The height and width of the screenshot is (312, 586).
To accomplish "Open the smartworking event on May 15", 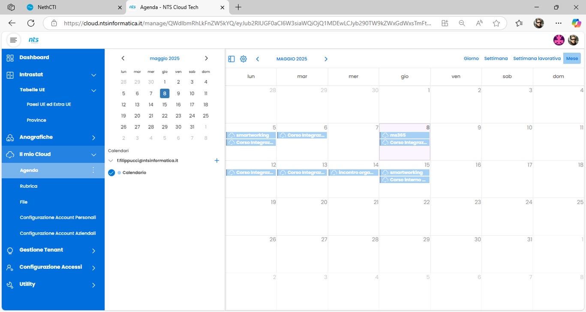I will (x=405, y=172).
